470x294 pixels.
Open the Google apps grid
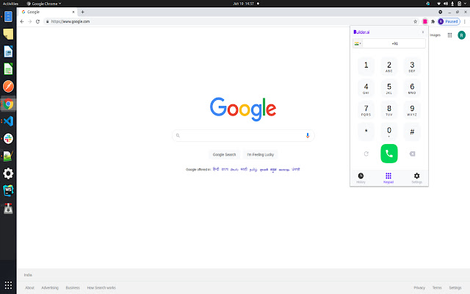[x=449, y=35]
